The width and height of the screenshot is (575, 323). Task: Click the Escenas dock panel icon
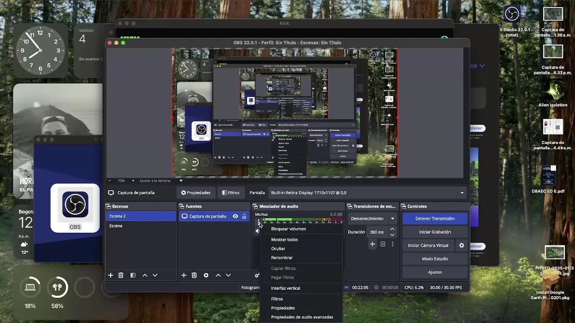click(x=108, y=206)
